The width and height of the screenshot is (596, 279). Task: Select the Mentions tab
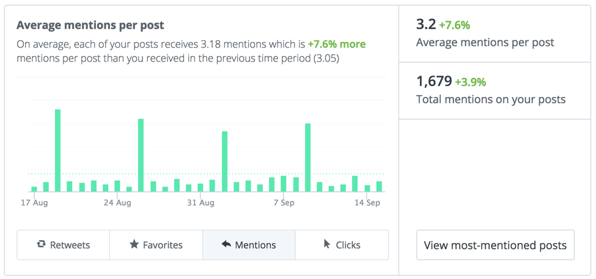click(x=249, y=245)
